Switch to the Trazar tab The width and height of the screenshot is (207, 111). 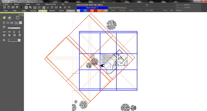pos(5,11)
